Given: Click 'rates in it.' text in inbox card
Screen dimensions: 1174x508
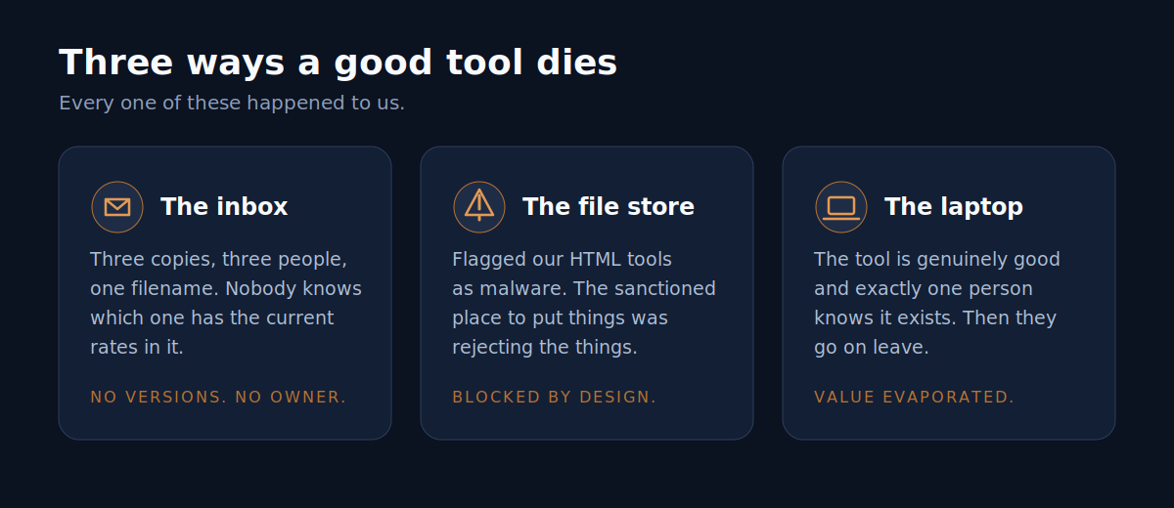Looking at the screenshot, I should click(x=137, y=347).
